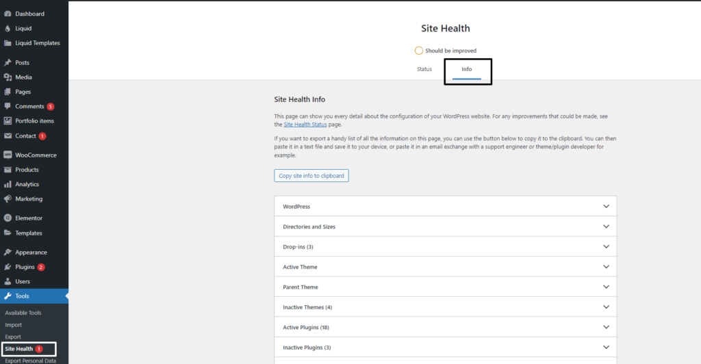Click Copy site info to clipboard

tap(311, 176)
